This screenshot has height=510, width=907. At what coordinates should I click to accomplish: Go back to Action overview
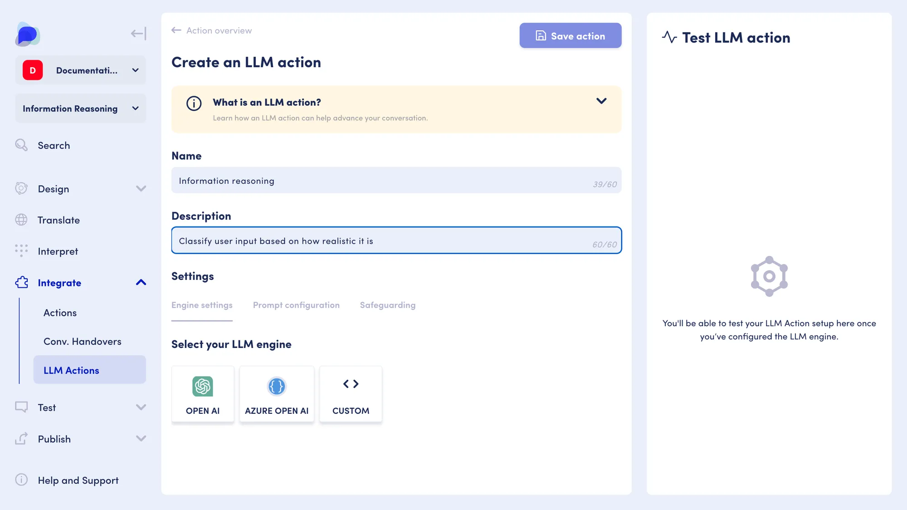coord(212,30)
